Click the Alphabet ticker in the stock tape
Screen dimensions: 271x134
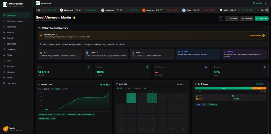coord(120,10)
